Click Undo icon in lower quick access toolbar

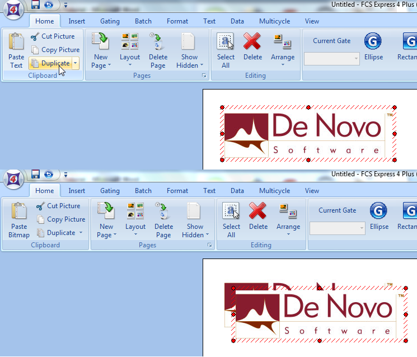click(49, 175)
